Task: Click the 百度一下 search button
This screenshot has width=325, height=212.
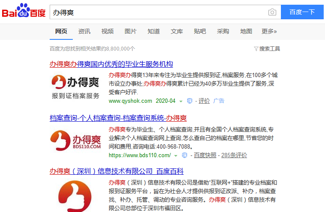Action: [302, 12]
